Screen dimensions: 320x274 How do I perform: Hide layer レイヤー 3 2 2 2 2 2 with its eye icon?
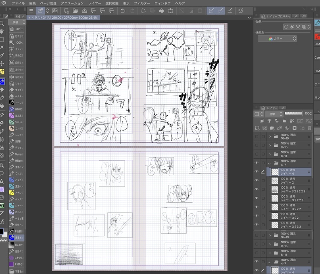256,189
